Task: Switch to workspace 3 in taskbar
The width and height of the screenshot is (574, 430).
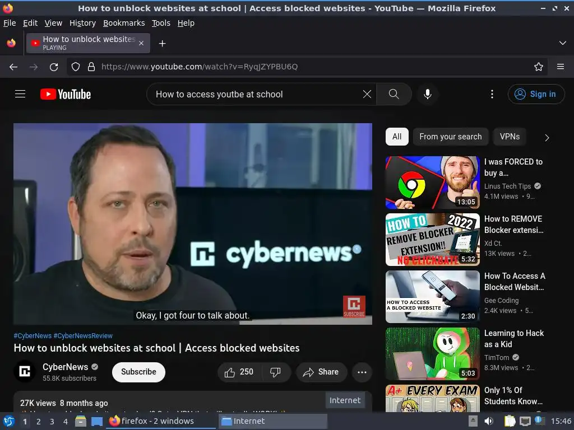Action: point(52,422)
